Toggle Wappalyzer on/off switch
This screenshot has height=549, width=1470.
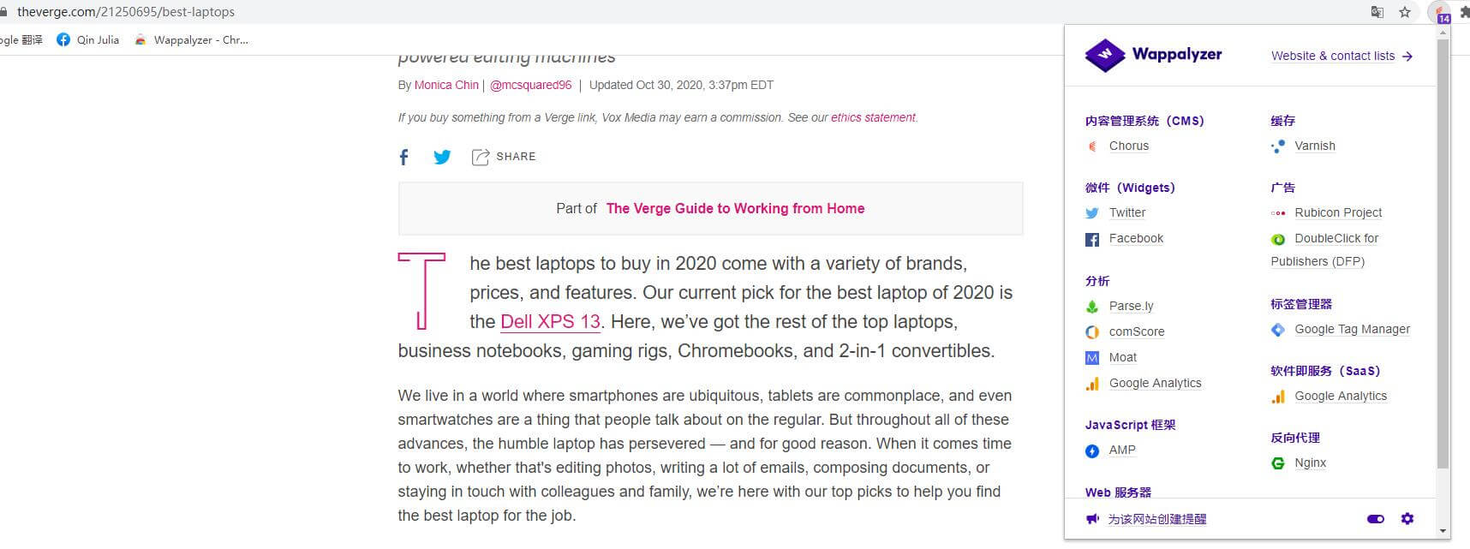pyautogui.click(x=1376, y=519)
